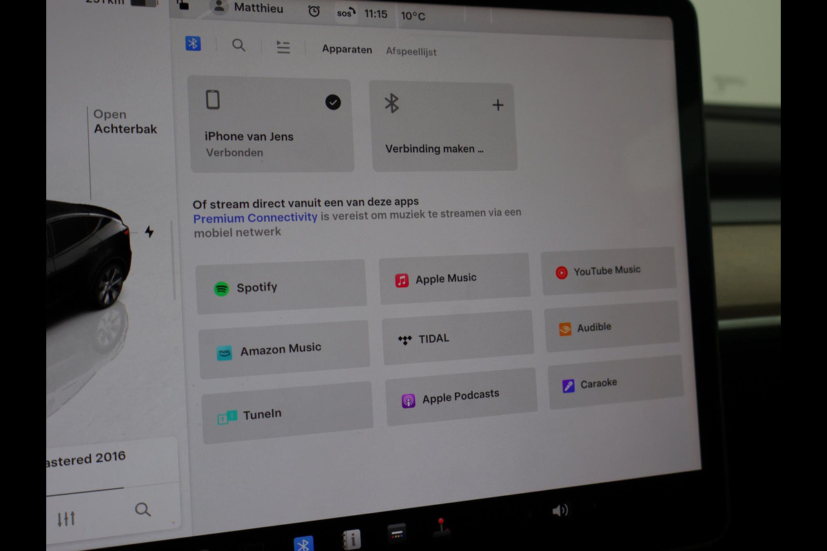Open the media search magnifier at top
This screenshot has width=827, height=551.
tap(238, 45)
